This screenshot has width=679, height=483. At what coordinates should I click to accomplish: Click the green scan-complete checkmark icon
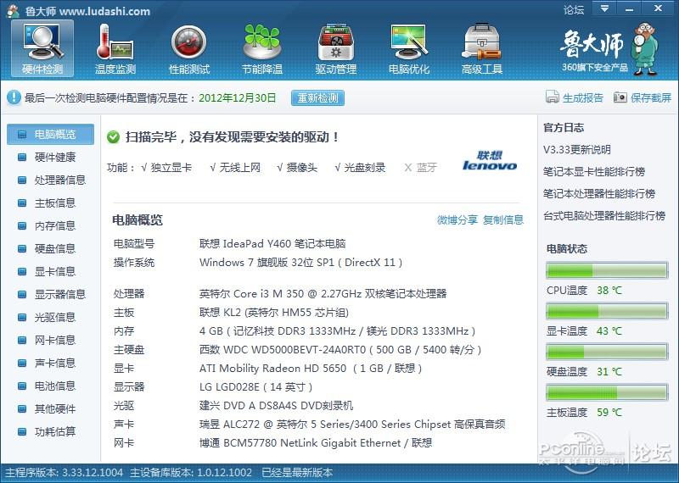pos(113,137)
